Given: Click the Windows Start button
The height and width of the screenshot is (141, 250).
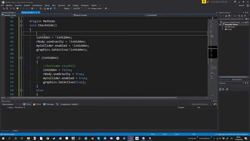Looking at the screenshot, I should click(3, 138).
